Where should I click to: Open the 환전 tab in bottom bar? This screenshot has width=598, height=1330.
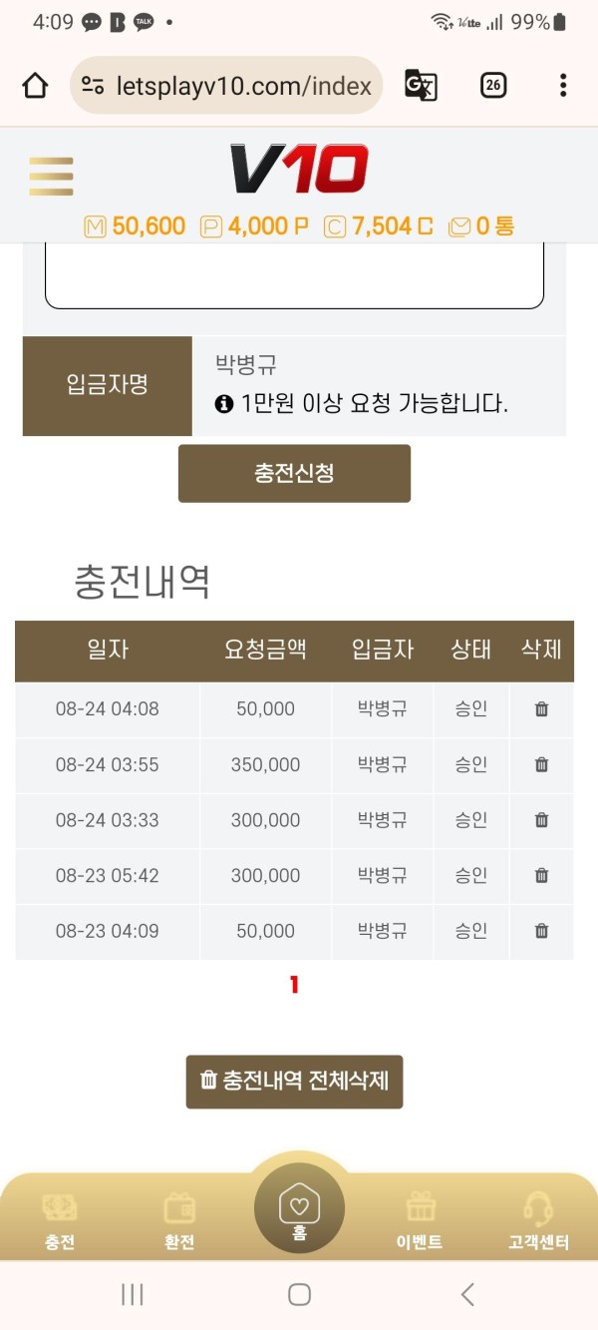tap(179, 1222)
